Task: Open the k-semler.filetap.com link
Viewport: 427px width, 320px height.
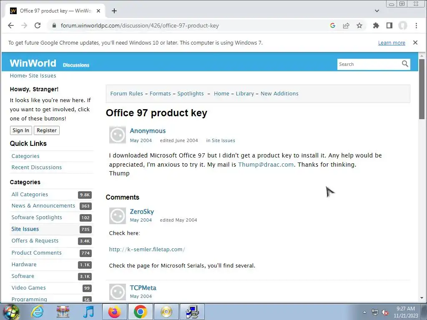Action: pyautogui.click(x=147, y=250)
